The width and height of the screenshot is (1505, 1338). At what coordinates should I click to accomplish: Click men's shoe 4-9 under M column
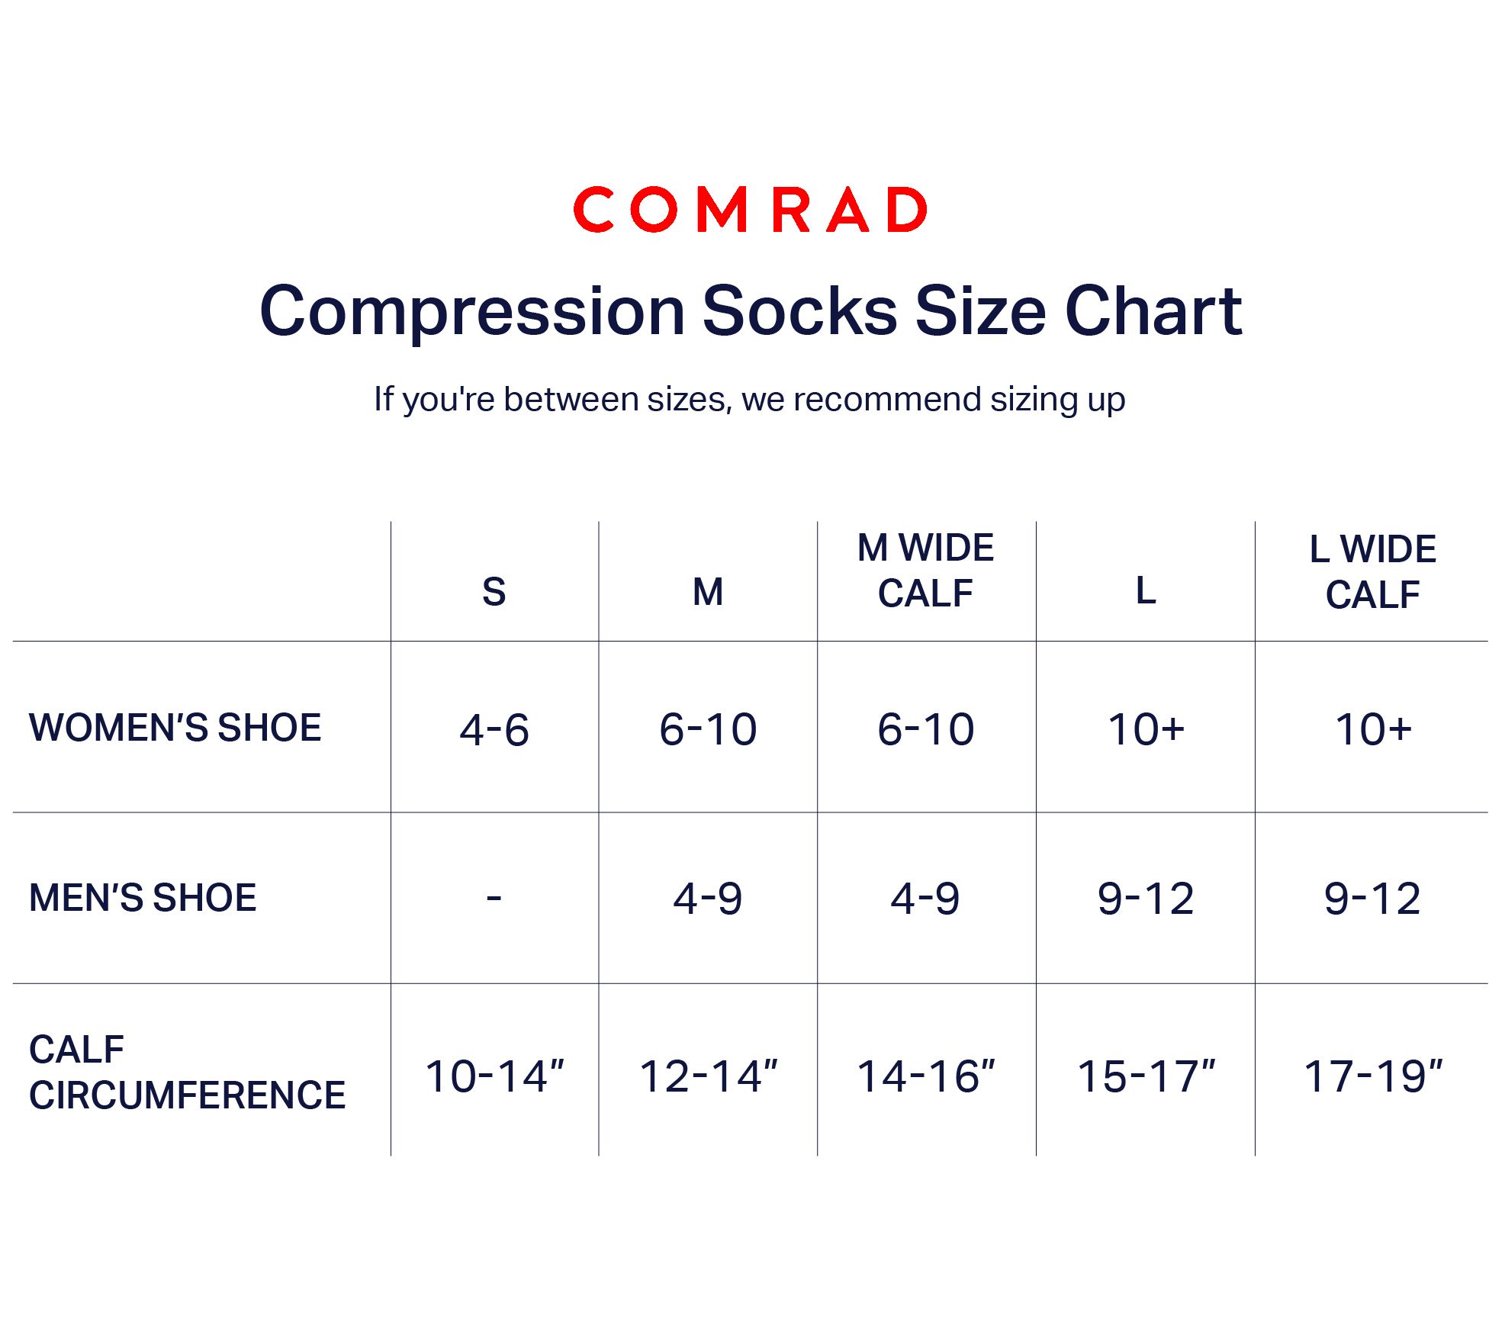coord(708,899)
